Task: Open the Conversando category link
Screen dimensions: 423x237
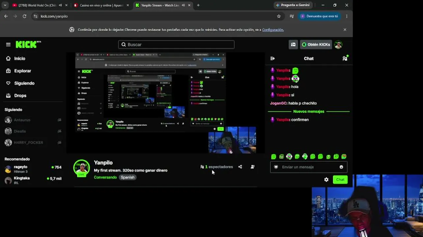Action: (105, 177)
